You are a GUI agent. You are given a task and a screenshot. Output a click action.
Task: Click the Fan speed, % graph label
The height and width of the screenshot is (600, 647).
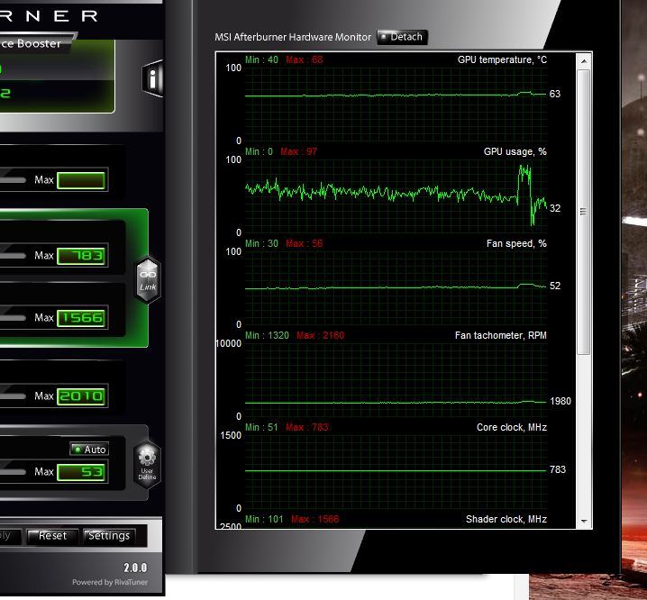coord(516,244)
